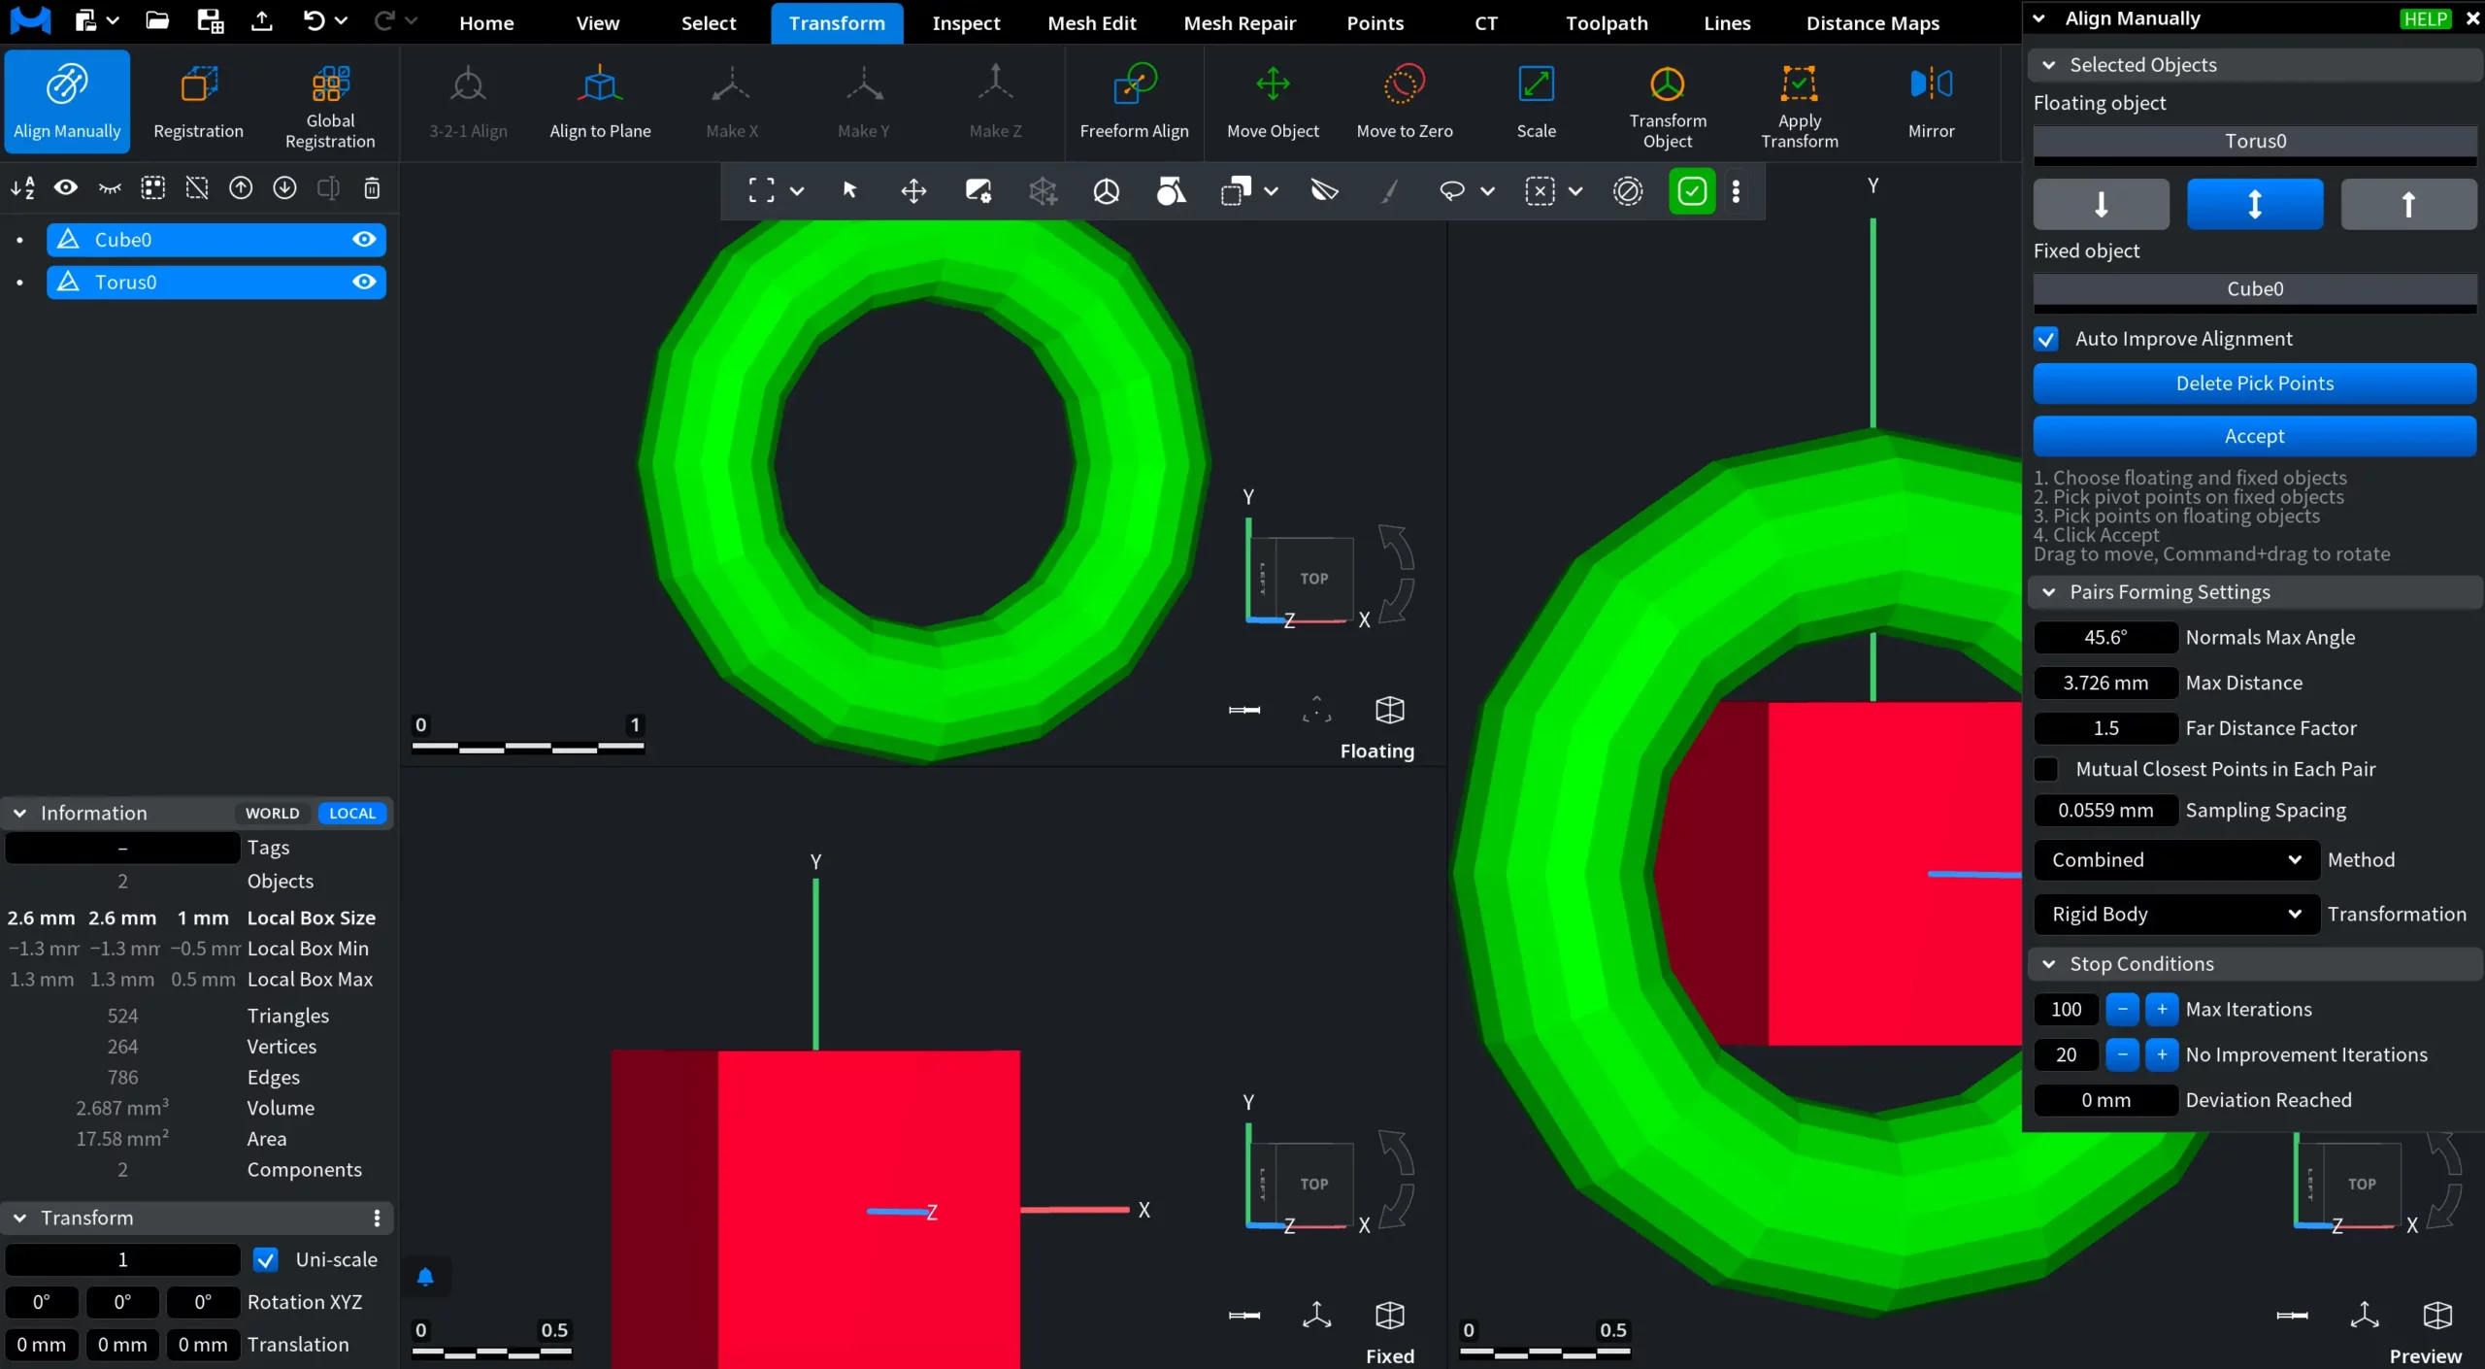Enable Mutual Closest Points in Each Pair

(x=2046, y=769)
